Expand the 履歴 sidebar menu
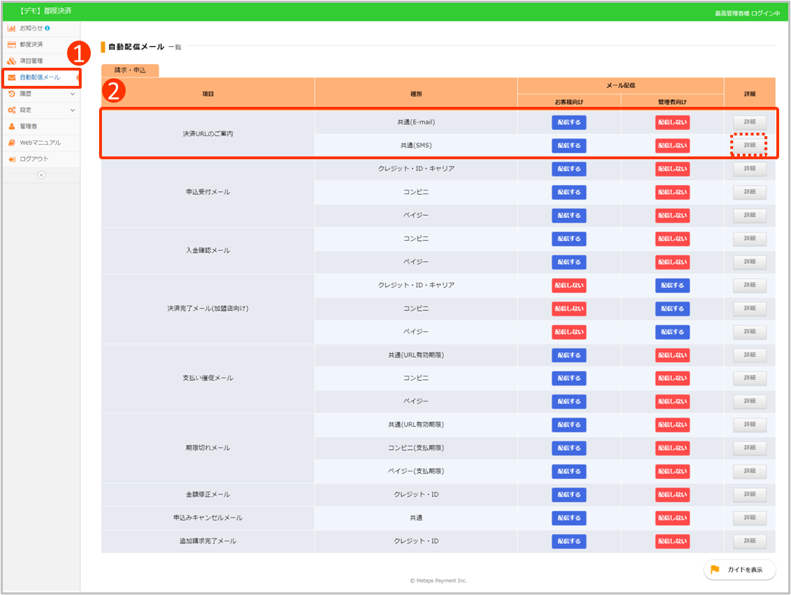 pyautogui.click(x=73, y=94)
